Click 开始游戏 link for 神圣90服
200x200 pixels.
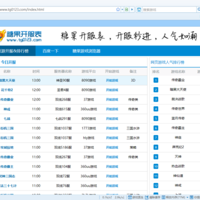pyautogui.click(x=112, y=81)
